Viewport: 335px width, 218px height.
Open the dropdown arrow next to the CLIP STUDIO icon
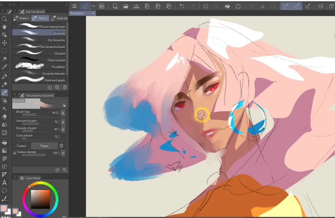tap(93, 6)
